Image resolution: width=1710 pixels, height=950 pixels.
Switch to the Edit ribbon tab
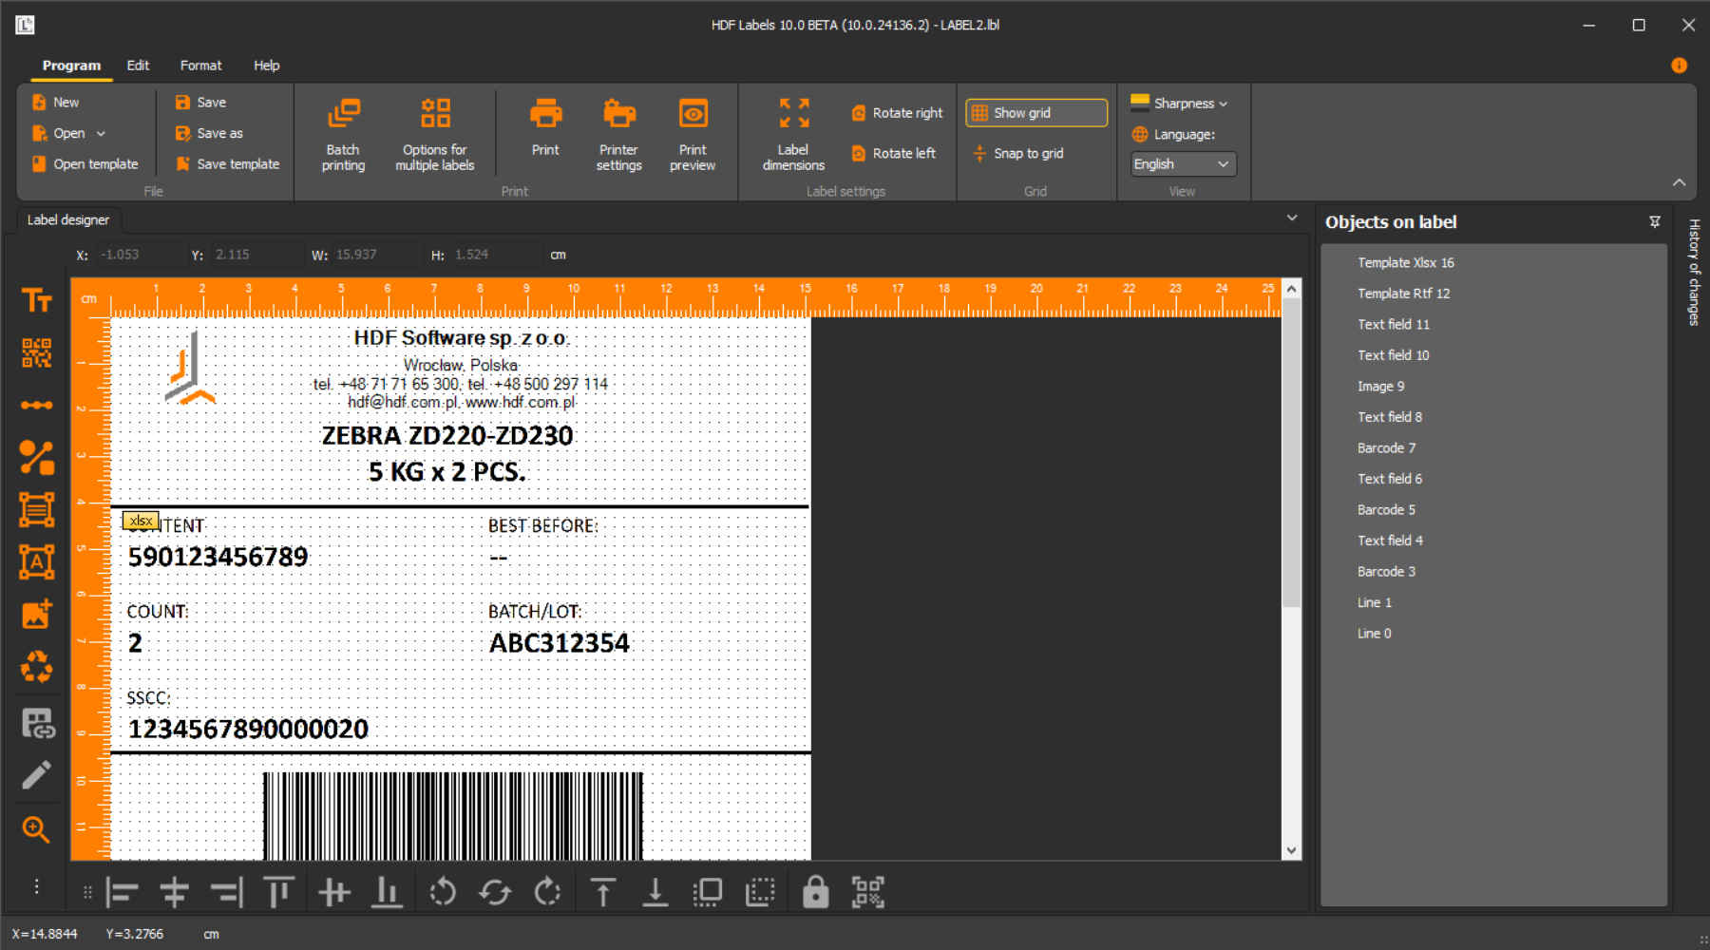coord(138,66)
